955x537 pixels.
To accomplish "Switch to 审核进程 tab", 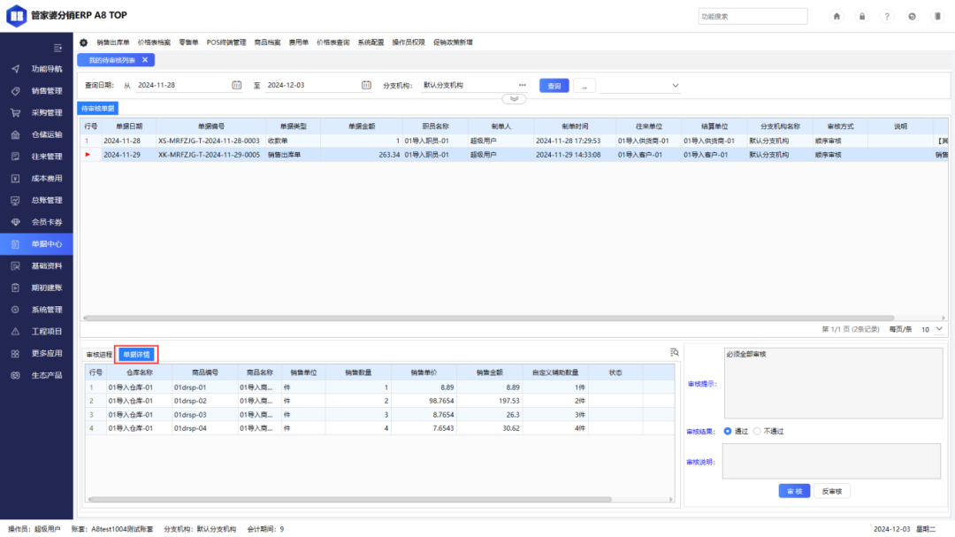I will pyautogui.click(x=99, y=355).
